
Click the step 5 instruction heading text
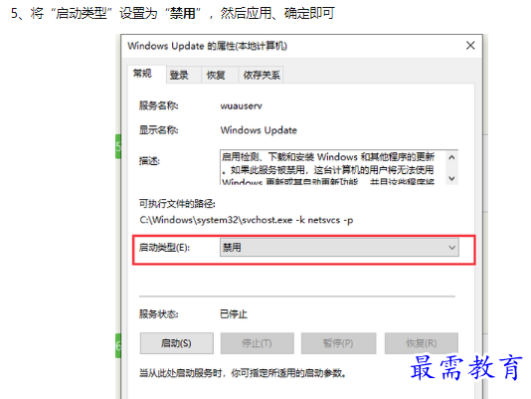tap(173, 14)
